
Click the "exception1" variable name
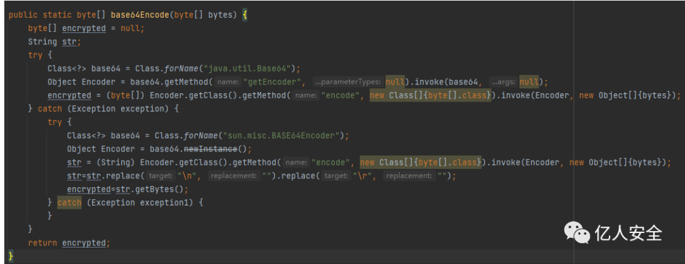point(164,203)
